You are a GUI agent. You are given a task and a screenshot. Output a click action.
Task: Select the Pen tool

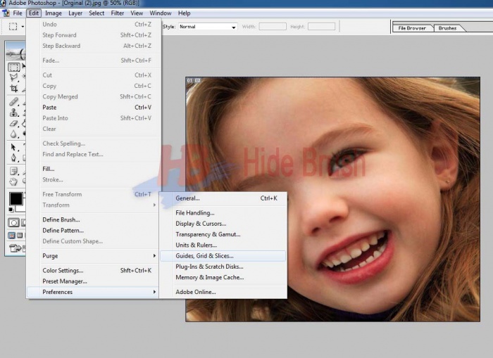(x=13, y=158)
